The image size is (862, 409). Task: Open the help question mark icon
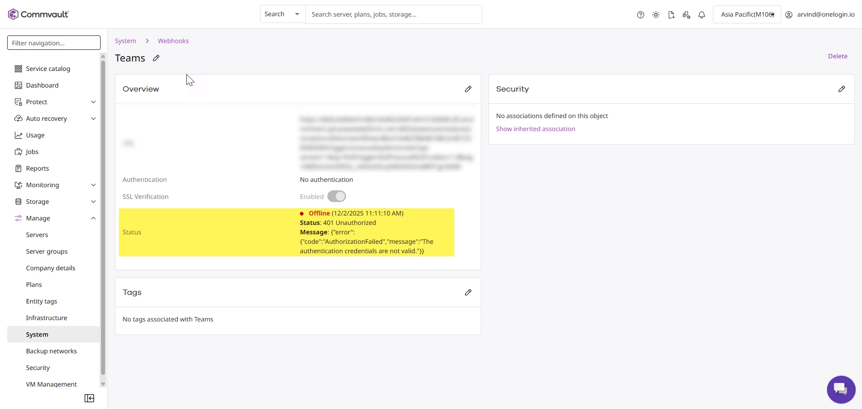coord(641,15)
